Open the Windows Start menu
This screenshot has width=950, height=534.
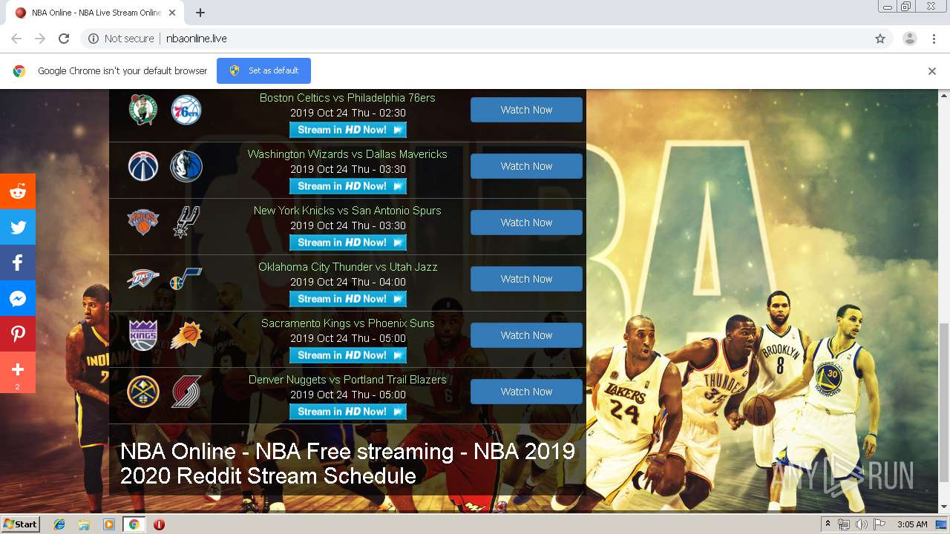pos(20,524)
